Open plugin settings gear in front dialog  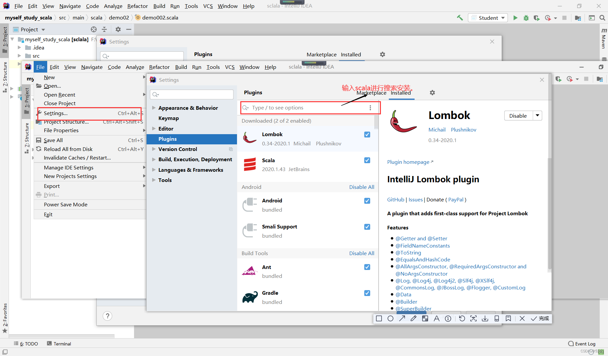[432, 93]
